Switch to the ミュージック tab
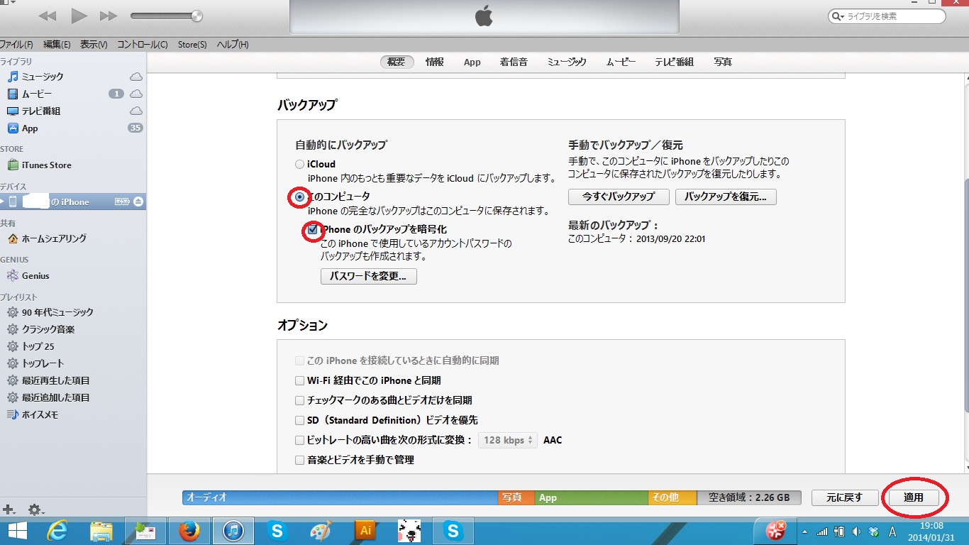The height and width of the screenshot is (545, 969). click(566, 62)
